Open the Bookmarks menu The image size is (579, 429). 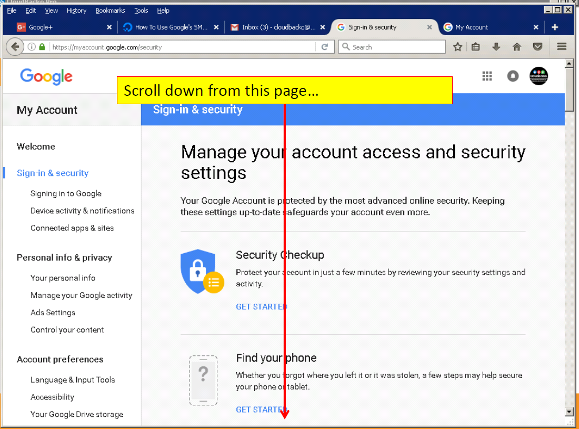[x=110, y=11]
